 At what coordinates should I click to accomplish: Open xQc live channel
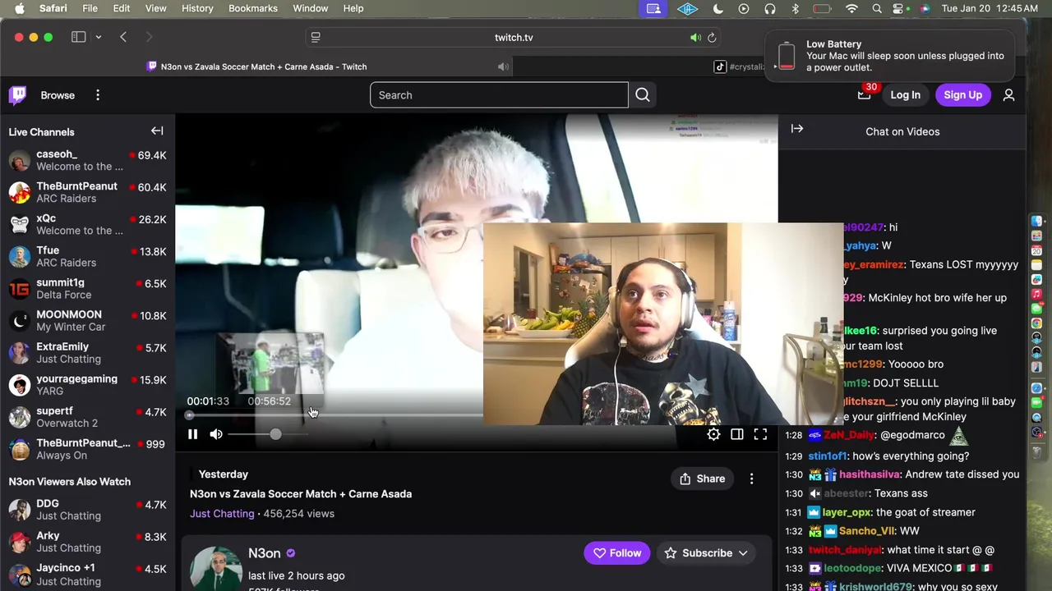coord(87,224)
